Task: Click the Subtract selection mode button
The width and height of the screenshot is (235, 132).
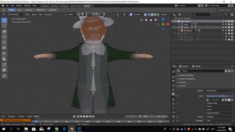Action: 29,10
